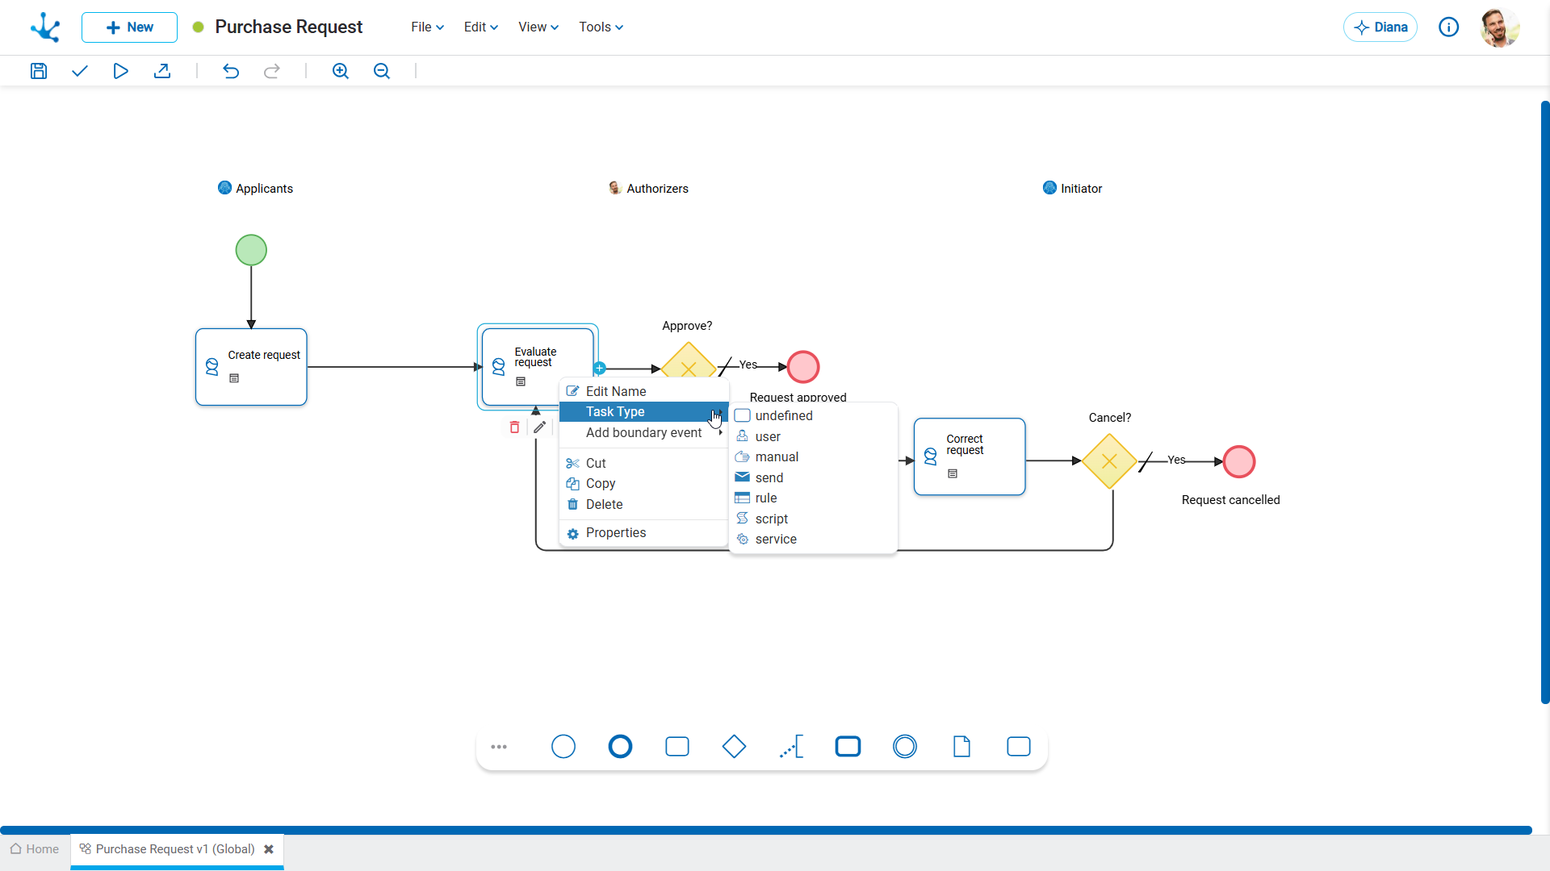Expand the Add boundary event submenu

644,433
